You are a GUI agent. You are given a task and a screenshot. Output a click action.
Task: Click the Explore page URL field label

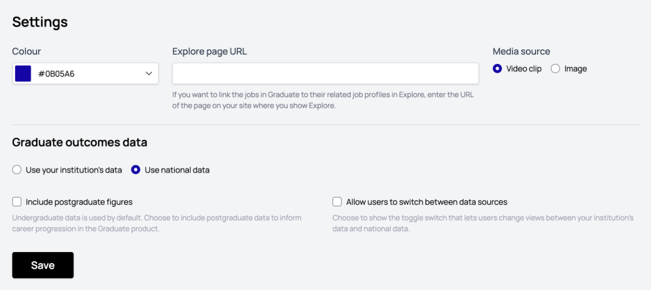tap(210, 51)
